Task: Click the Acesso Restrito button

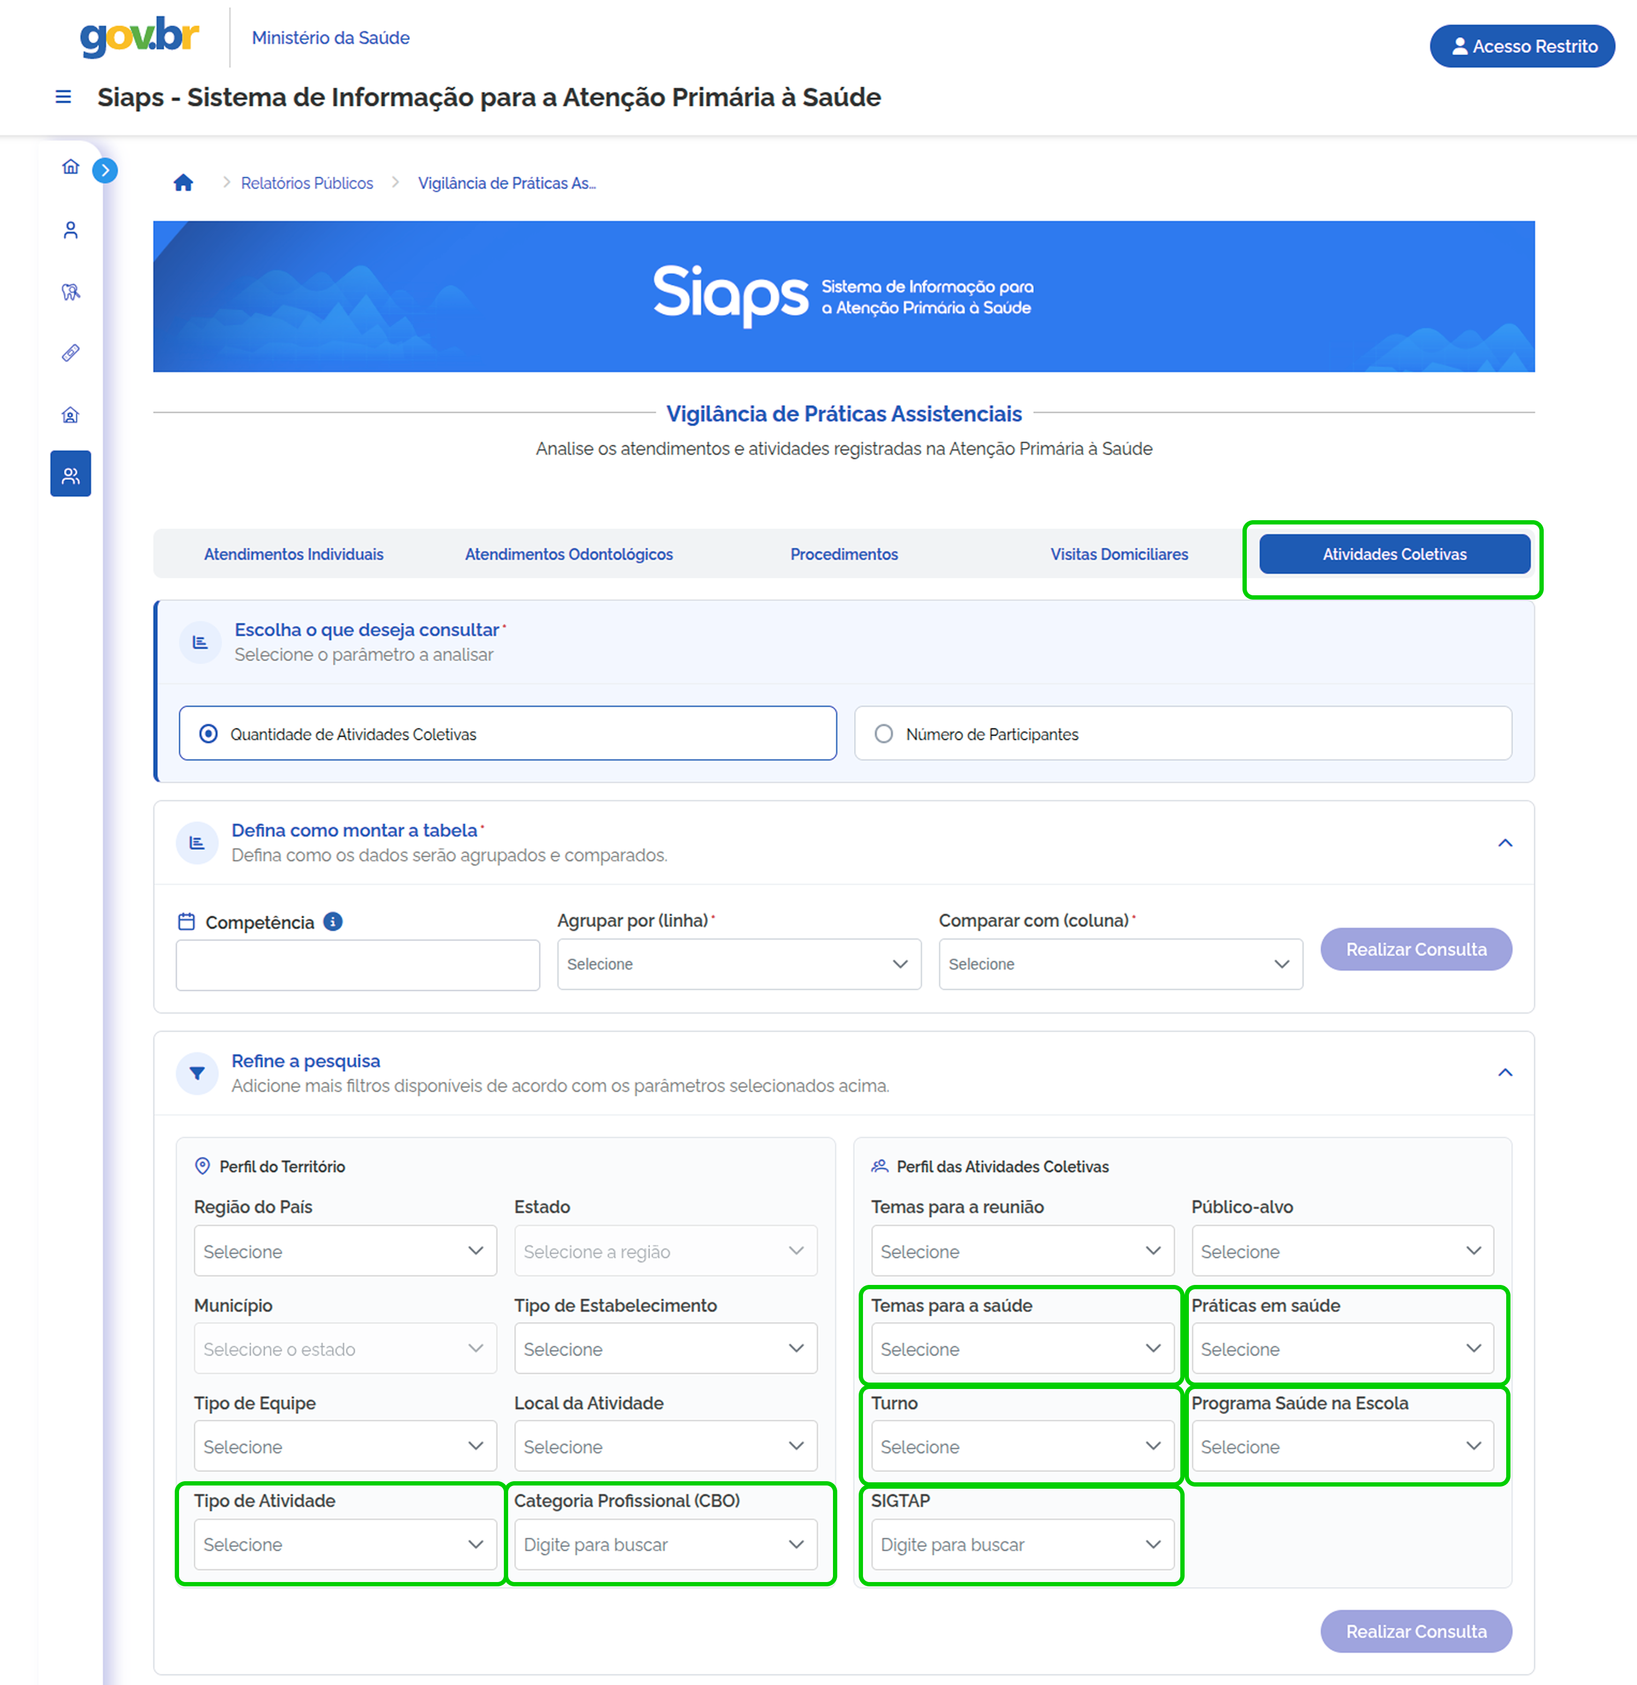Action: pyautogui.click(x=1522, y=46)
